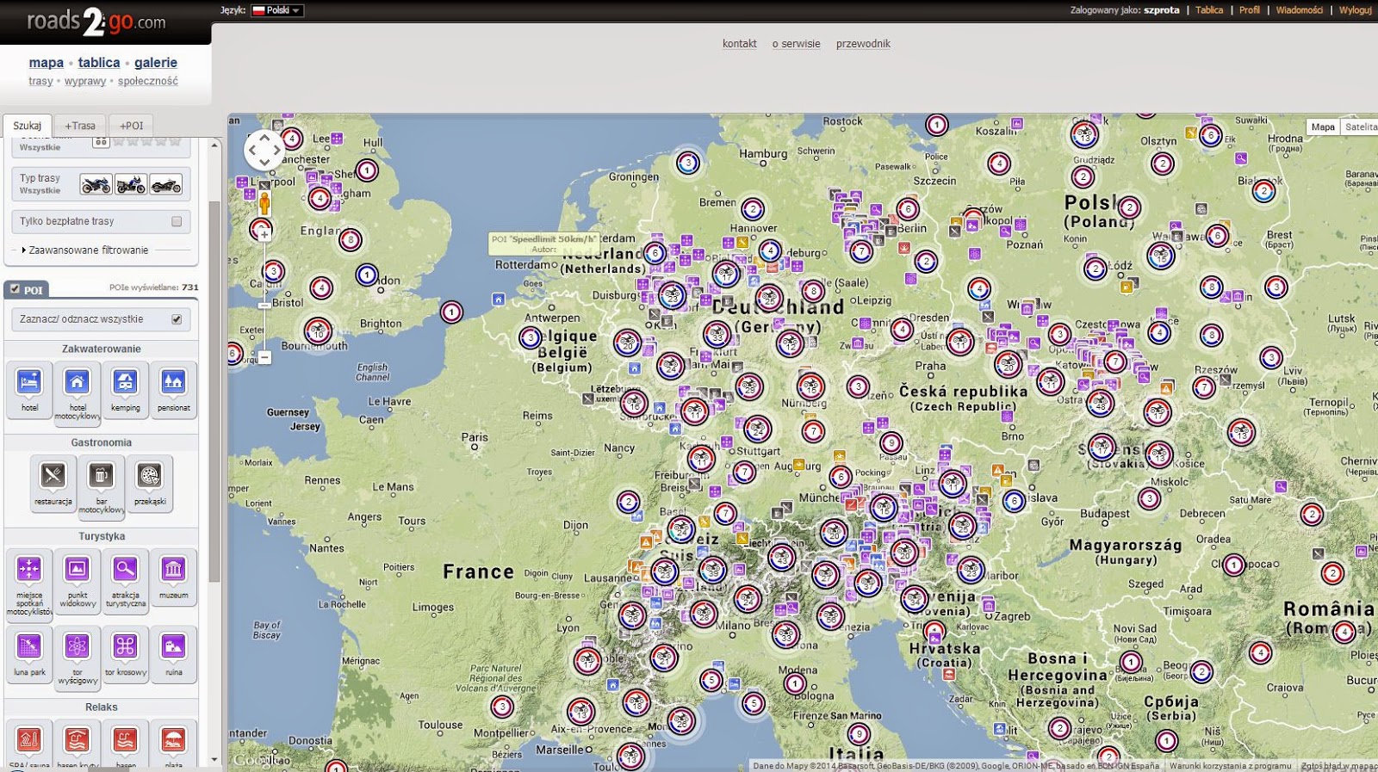Toggle the kemping POI icon
The height and width of the screenshot is (772, 1378).
[125, 390]
